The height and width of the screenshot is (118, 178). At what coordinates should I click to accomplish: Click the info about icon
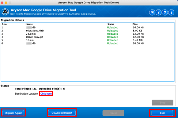click(171, 12)
